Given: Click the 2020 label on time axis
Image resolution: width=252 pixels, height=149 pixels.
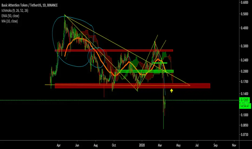Looking at the screenshot, I should [142, 145].
